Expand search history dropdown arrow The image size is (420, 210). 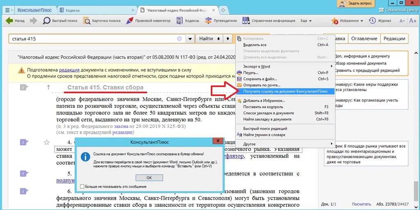pyautogui.click(x=190, y=39)
